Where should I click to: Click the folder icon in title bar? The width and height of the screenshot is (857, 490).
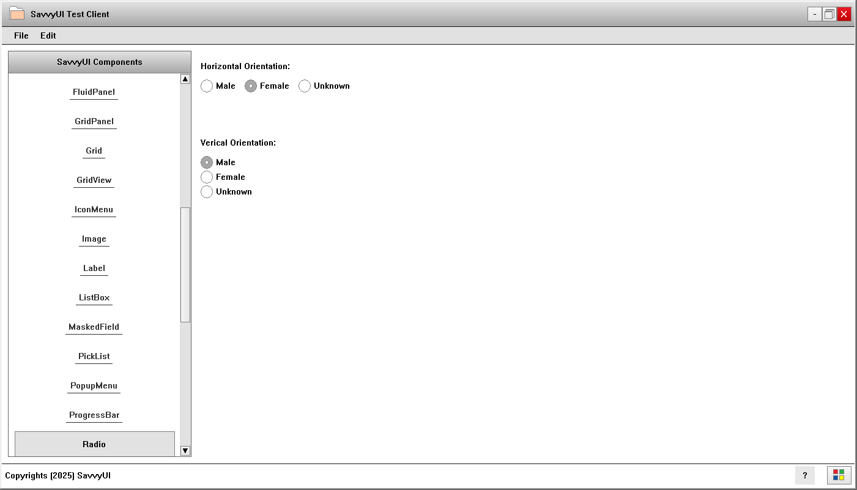tap(17, 14)
